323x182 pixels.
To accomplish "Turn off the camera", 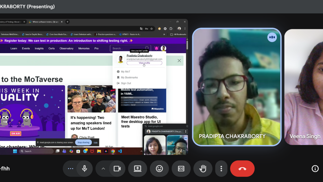I will [117, 169].
